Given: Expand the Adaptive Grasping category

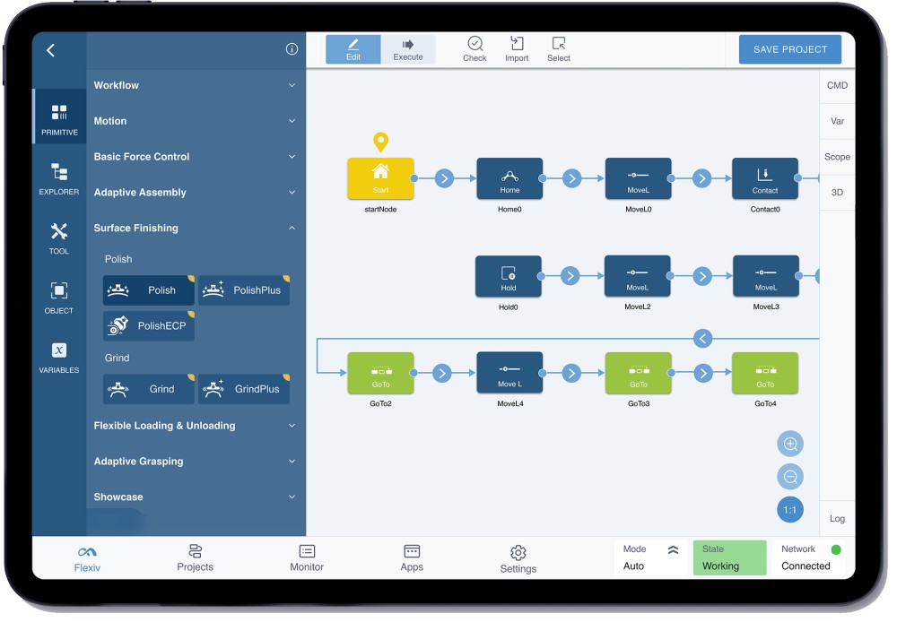Looking at the screenshot, I should [x=194, y=461].
